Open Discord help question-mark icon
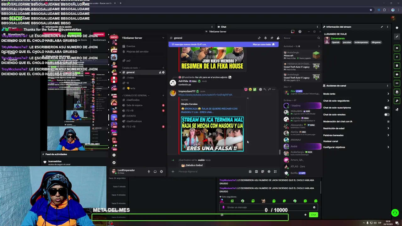402x226 pixels. (300, 31)
